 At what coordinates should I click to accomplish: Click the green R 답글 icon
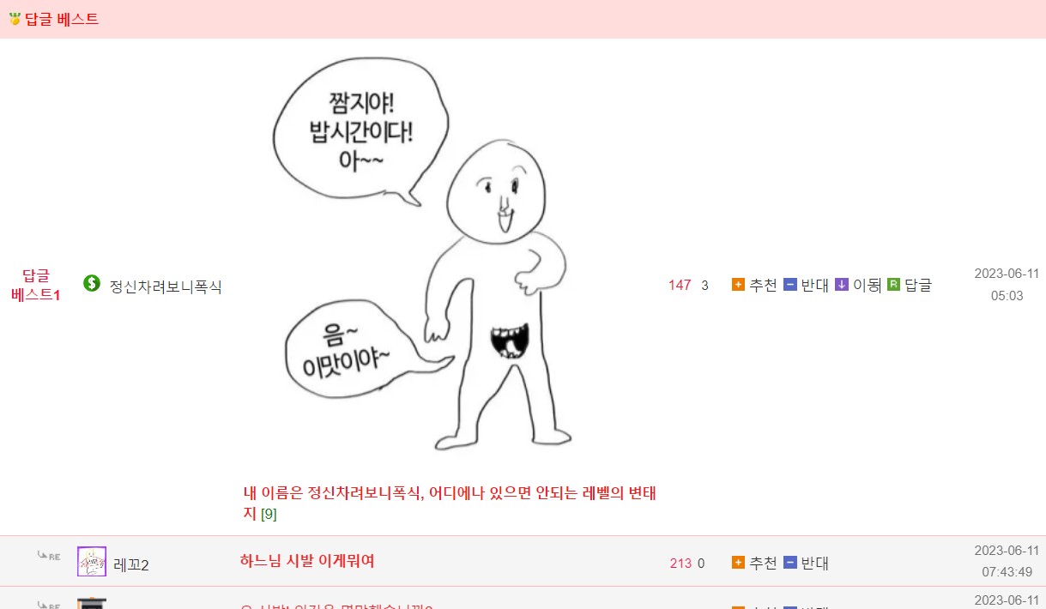click(x=893, y=285)
